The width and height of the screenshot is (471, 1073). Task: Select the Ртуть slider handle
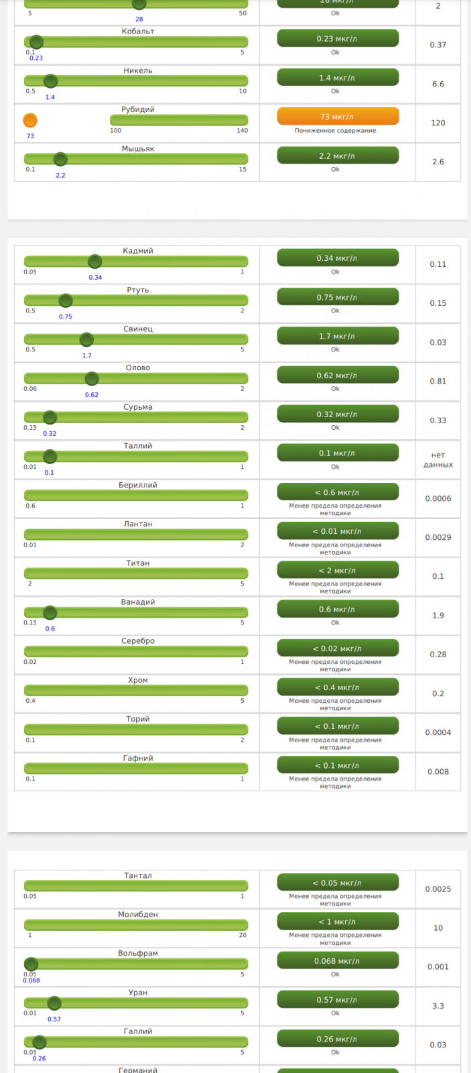(x=65, y=300)
